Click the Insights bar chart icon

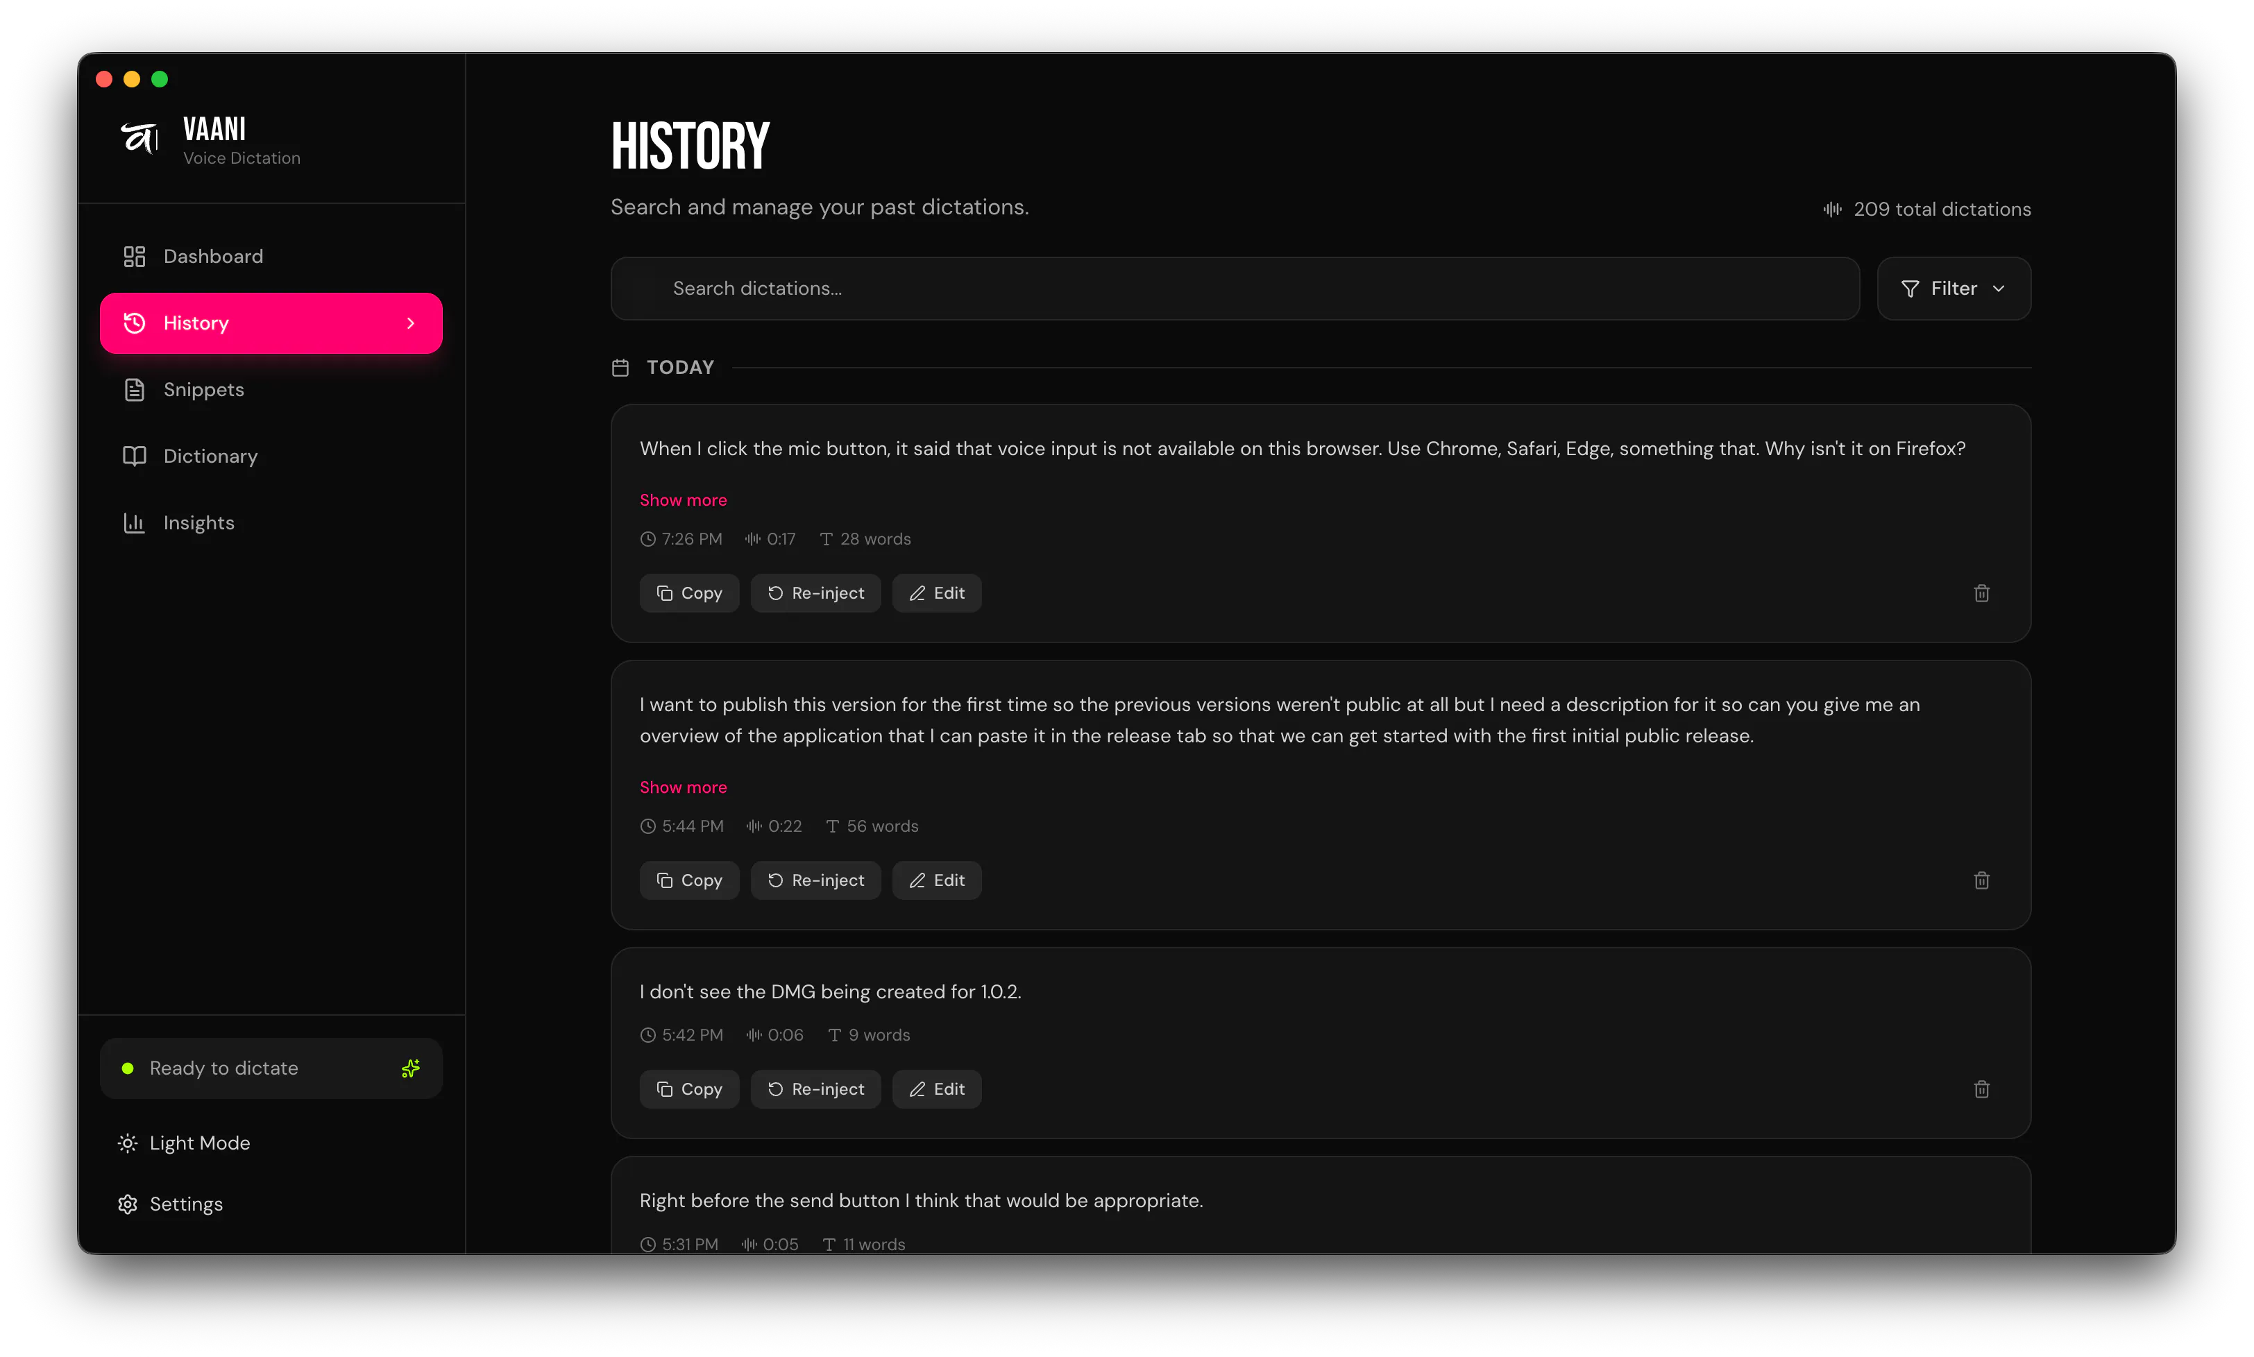click(135, 522)
